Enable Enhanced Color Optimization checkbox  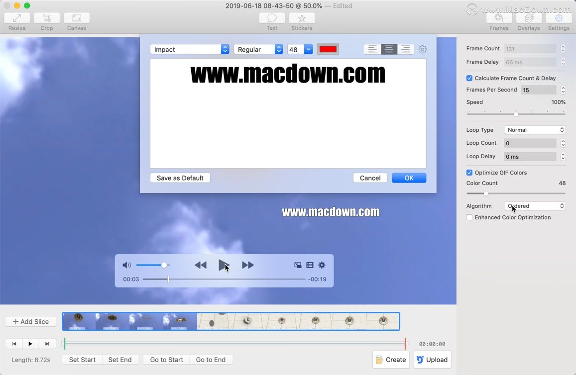[469, 217]
